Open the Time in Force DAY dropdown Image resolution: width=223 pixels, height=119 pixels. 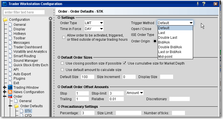pos(94,29)
